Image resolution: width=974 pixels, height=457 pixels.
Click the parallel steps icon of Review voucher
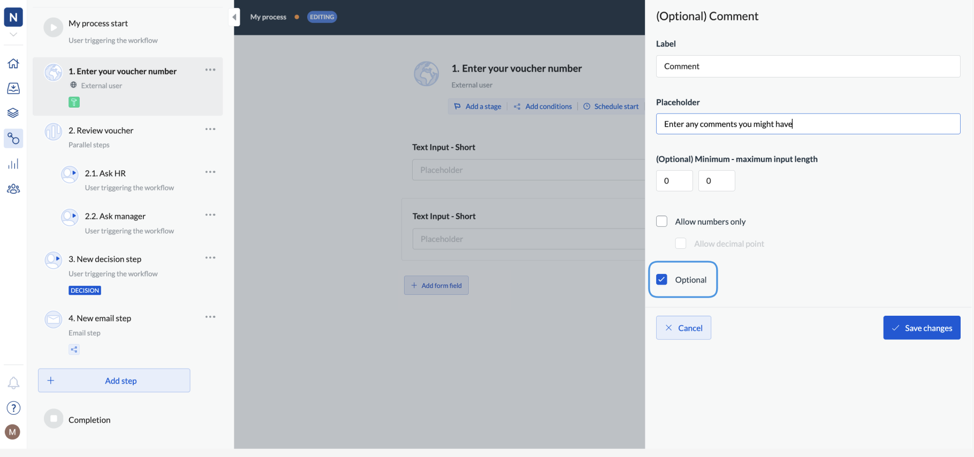tap(54, 131)
